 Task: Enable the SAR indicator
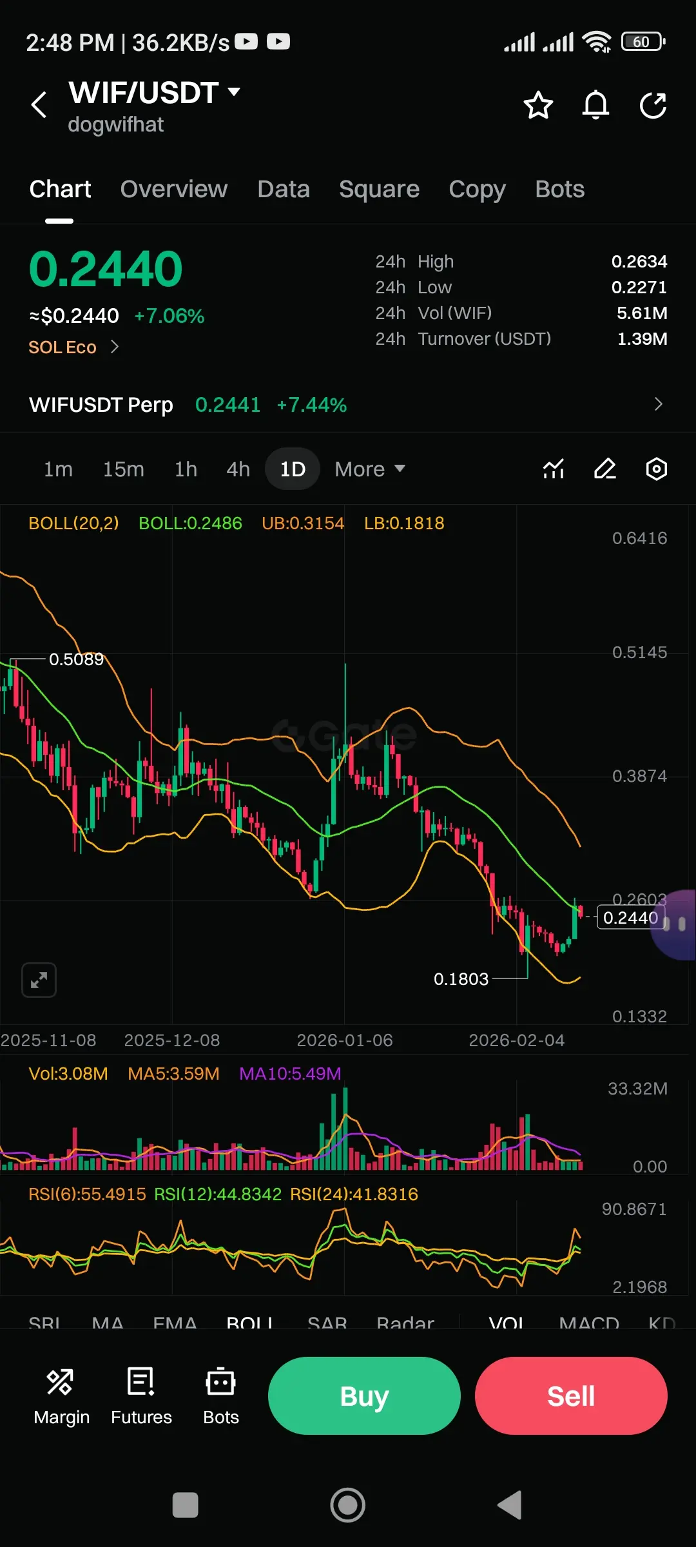coord(327,1324)
